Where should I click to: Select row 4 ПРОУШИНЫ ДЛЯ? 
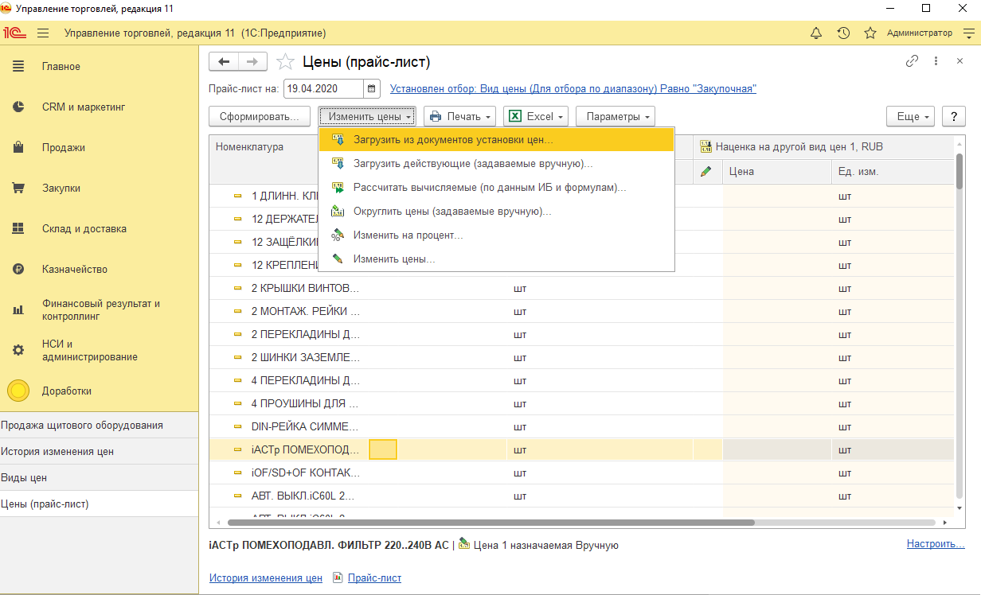pos(581,403)
